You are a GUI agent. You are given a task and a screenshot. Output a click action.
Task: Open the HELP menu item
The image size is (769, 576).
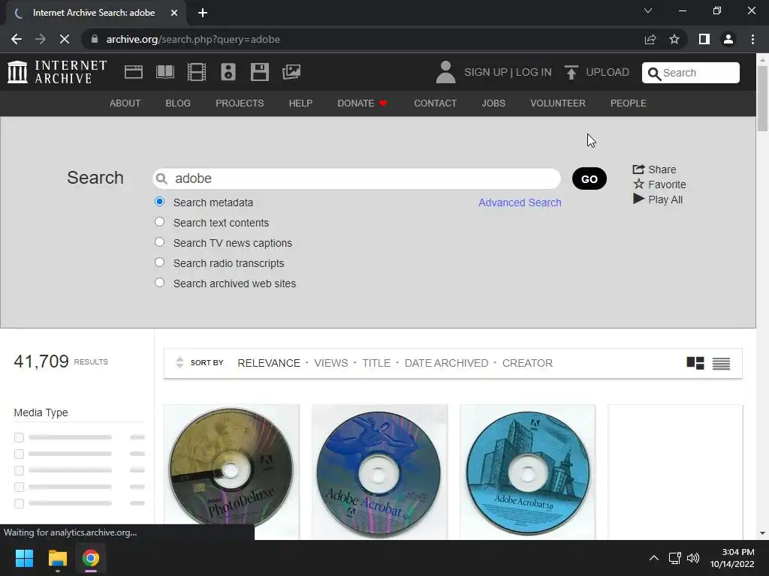point(300,103)
